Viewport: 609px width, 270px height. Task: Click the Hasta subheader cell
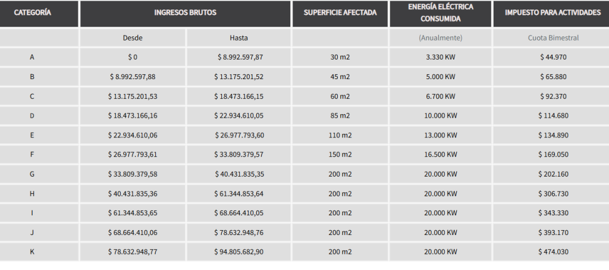point(238,38)
